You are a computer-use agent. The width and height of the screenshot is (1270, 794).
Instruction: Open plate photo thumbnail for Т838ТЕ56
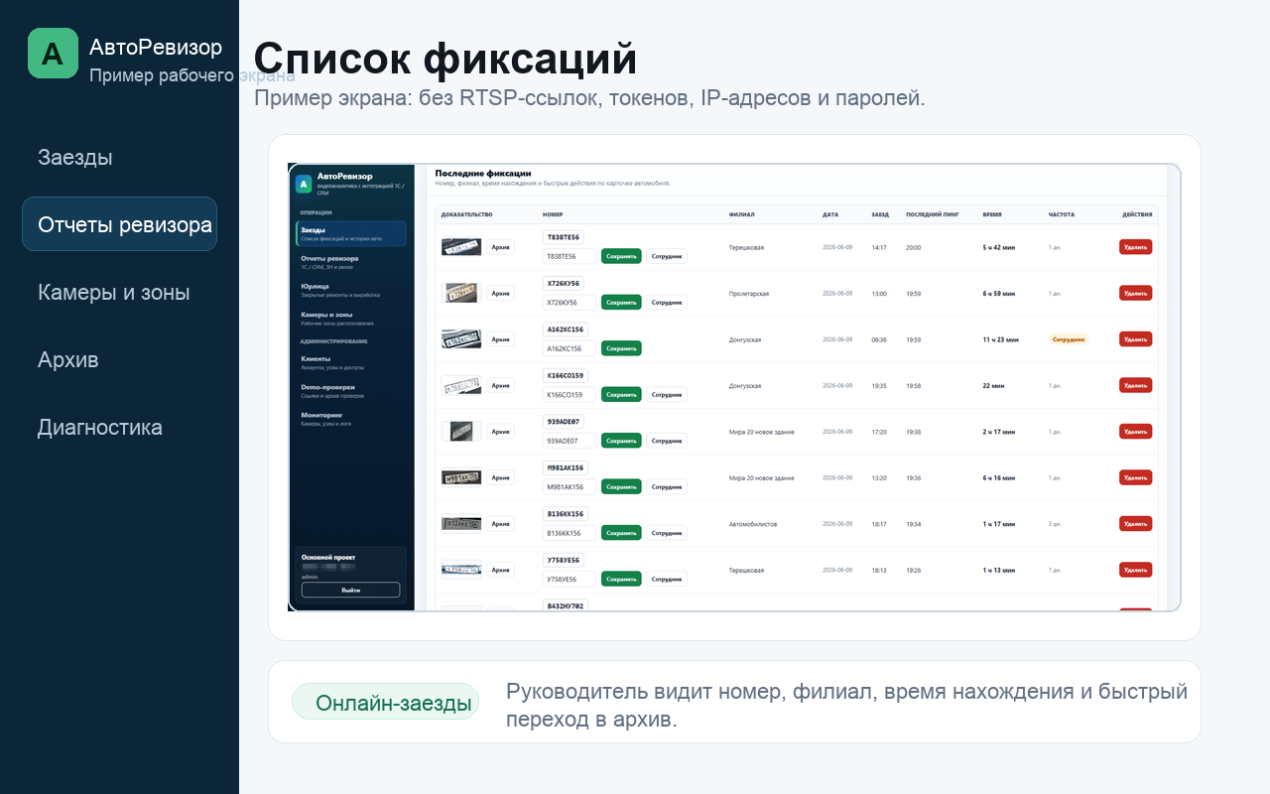461,247
